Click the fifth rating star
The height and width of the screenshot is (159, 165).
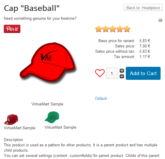(x=127, y=29)
